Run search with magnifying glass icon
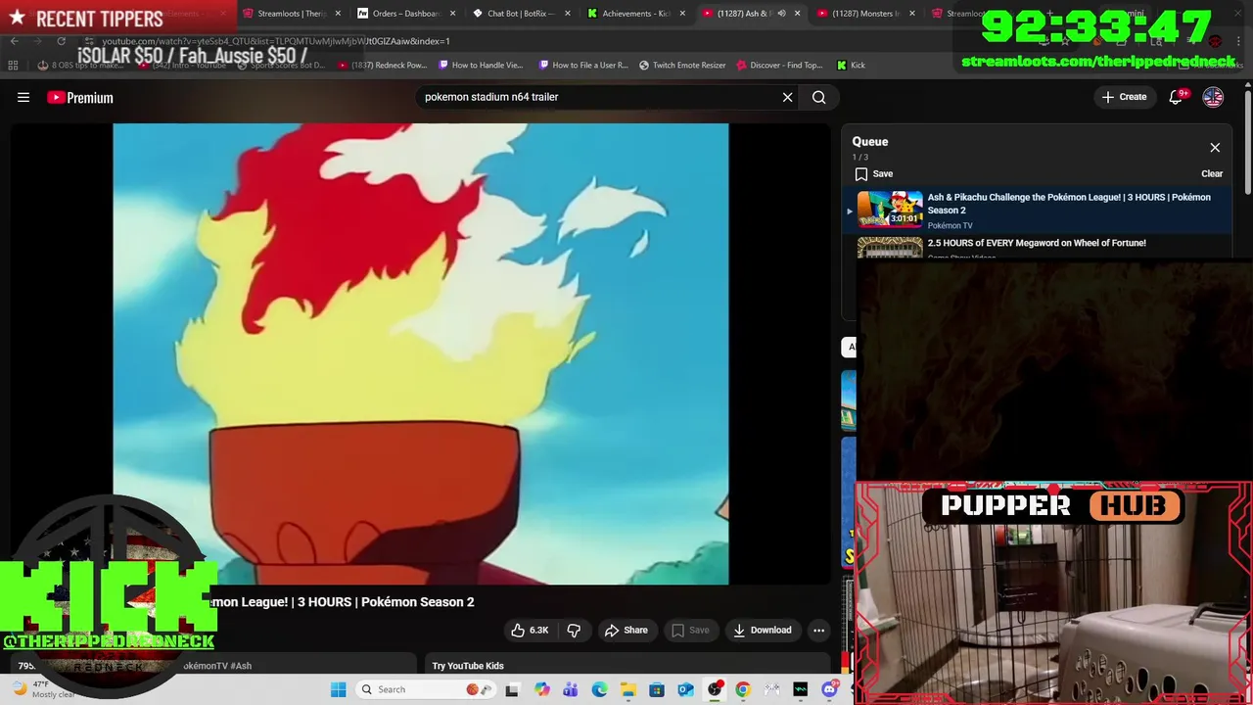Screen dimensions: 1253x705 (x=819, y=97)
